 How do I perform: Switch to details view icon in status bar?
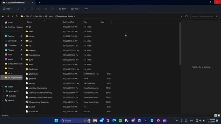coord(215,115)
